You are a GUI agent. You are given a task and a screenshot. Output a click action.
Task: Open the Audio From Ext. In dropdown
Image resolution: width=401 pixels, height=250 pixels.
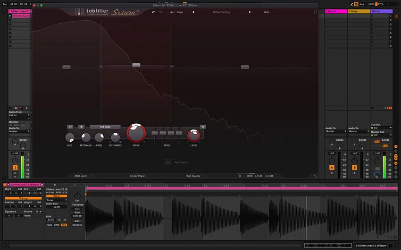pos(19,115)
